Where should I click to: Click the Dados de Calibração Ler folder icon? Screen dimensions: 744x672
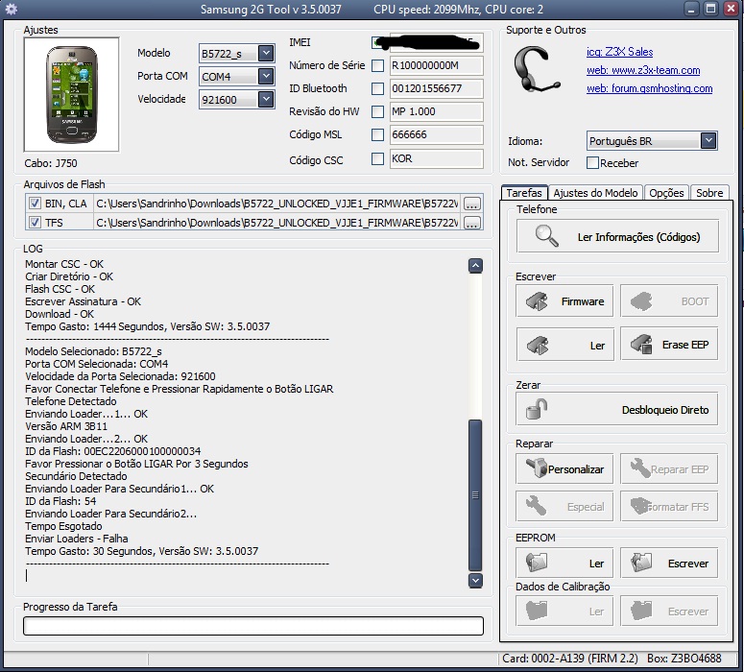point(537,611)
